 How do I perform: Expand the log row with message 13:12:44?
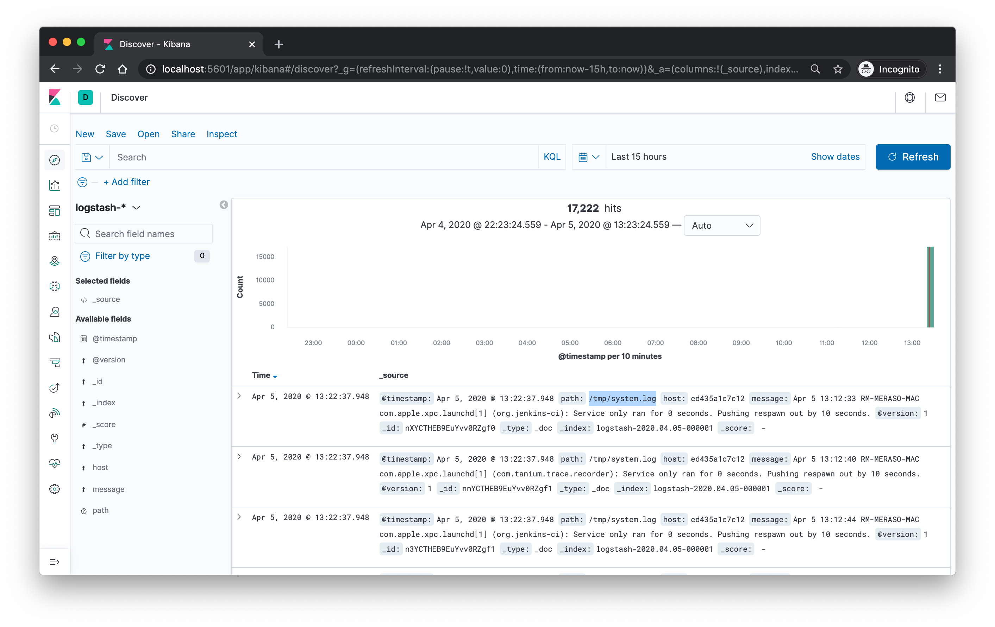tap(239, 517)
